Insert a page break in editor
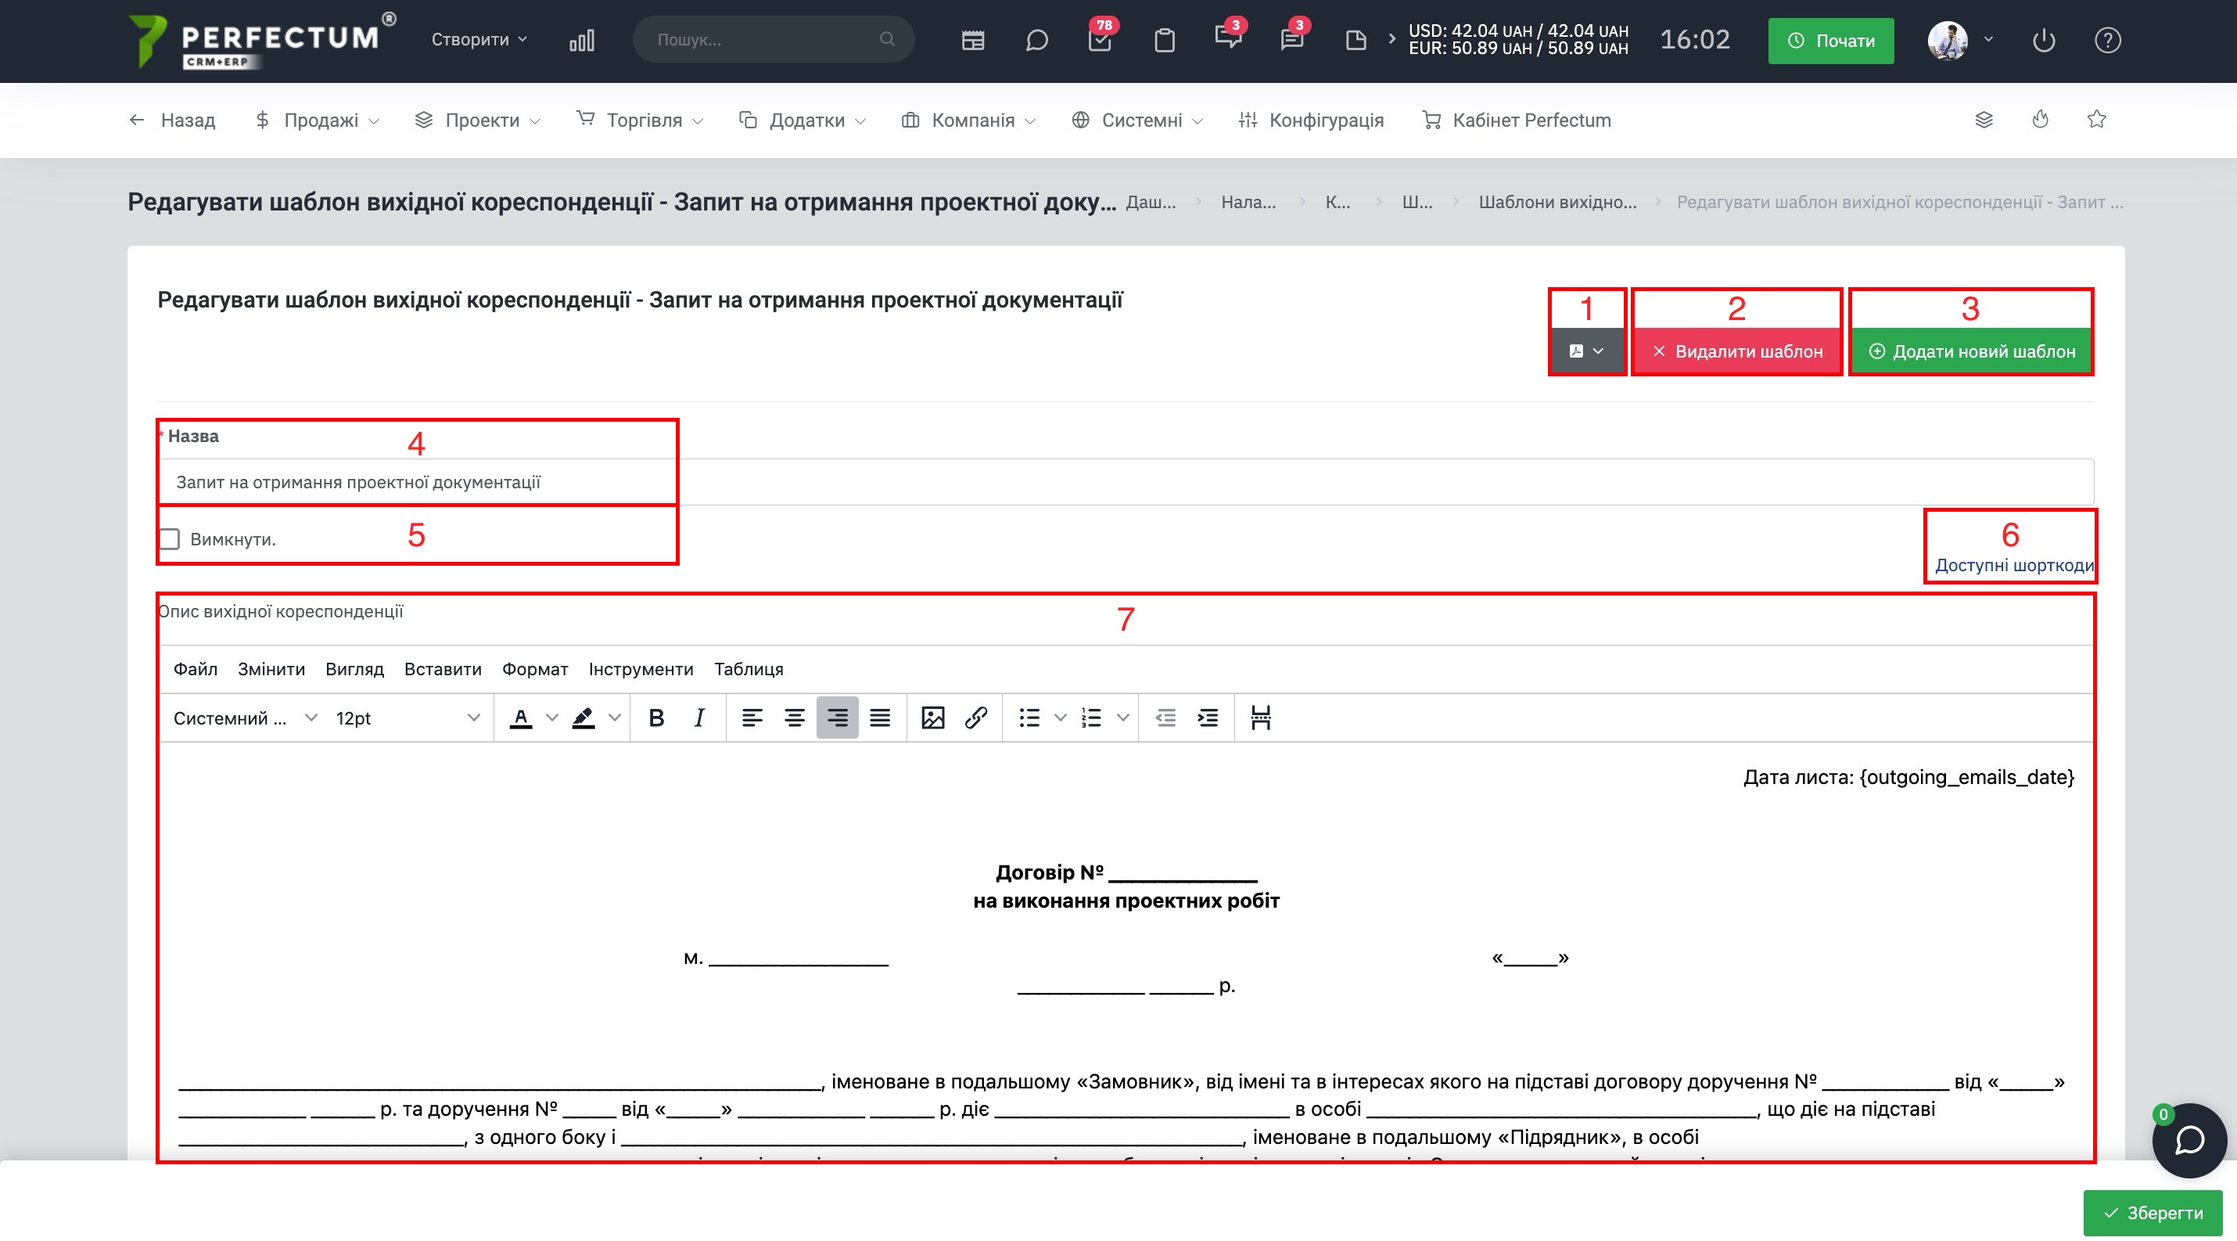2237x1241 pixels. coord(1260,718)
